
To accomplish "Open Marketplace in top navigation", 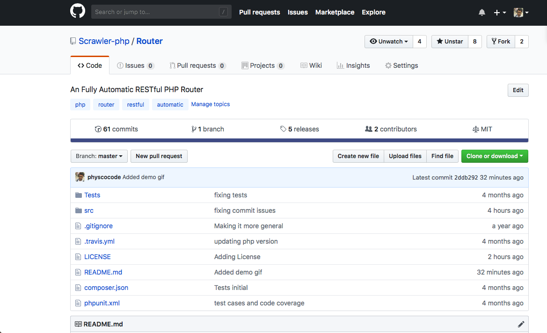I will pyautogui.click(x=335, y=12).
